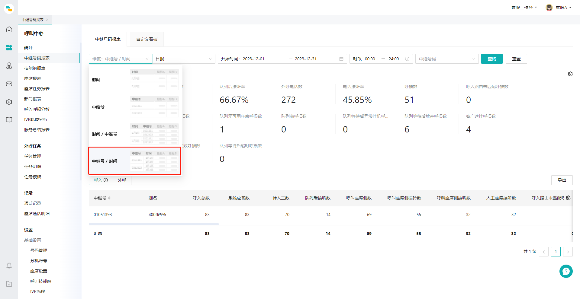The width and height of the screenshot is (580, 299).
Task: Open the table column settings gear
Action: click(x=568, y=198)
